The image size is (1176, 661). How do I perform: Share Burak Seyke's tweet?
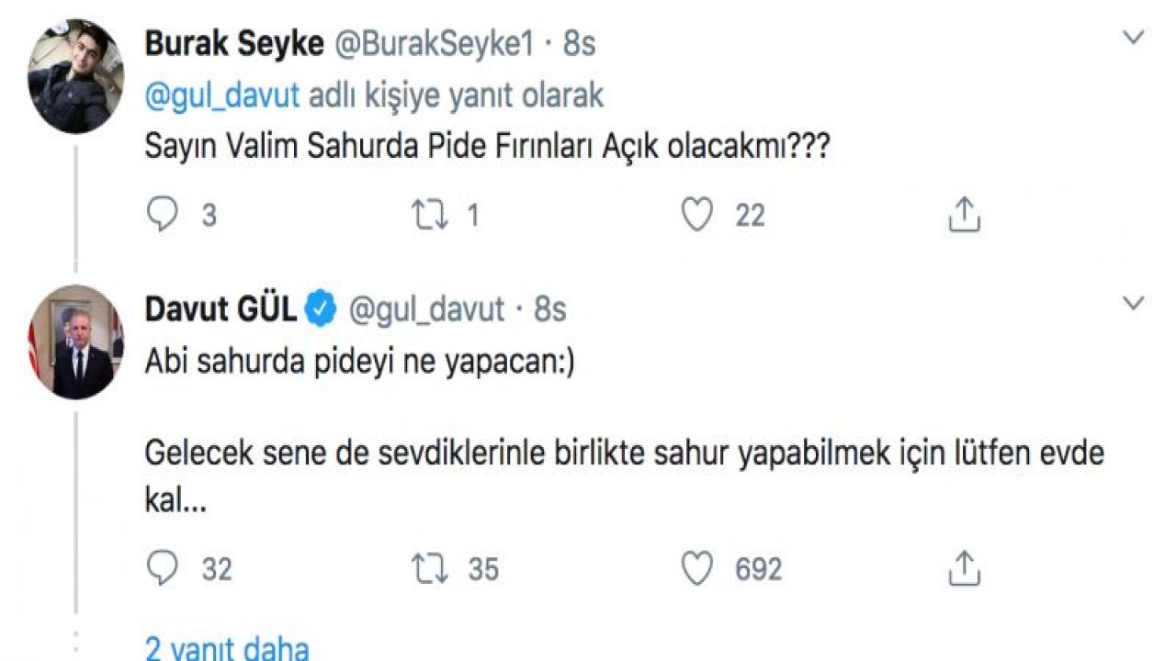click(x=963, y=212)
